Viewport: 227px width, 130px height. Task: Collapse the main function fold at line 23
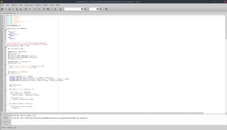coord(6,47)
